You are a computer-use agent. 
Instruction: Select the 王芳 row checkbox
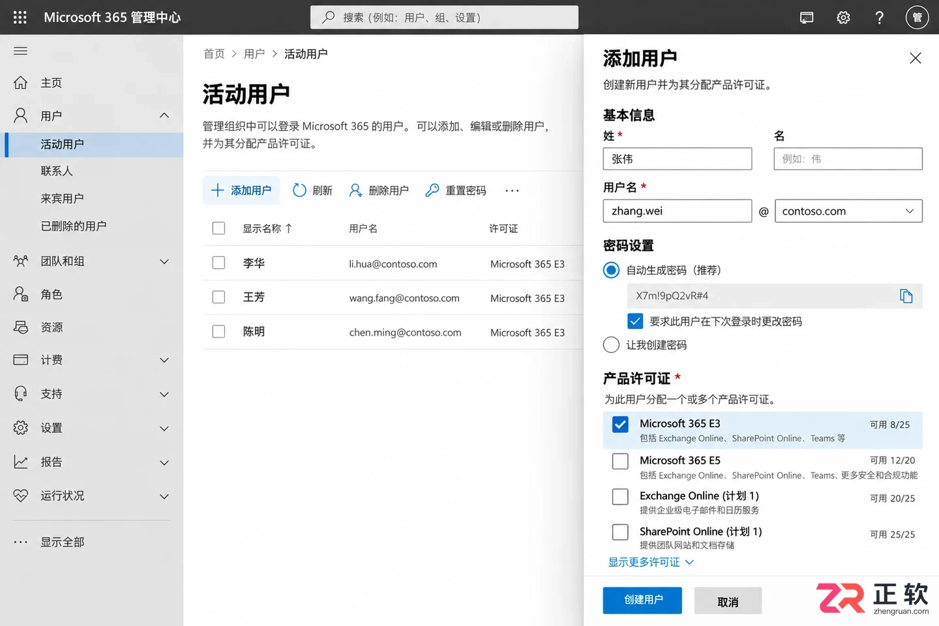click(x=218, y=297)
